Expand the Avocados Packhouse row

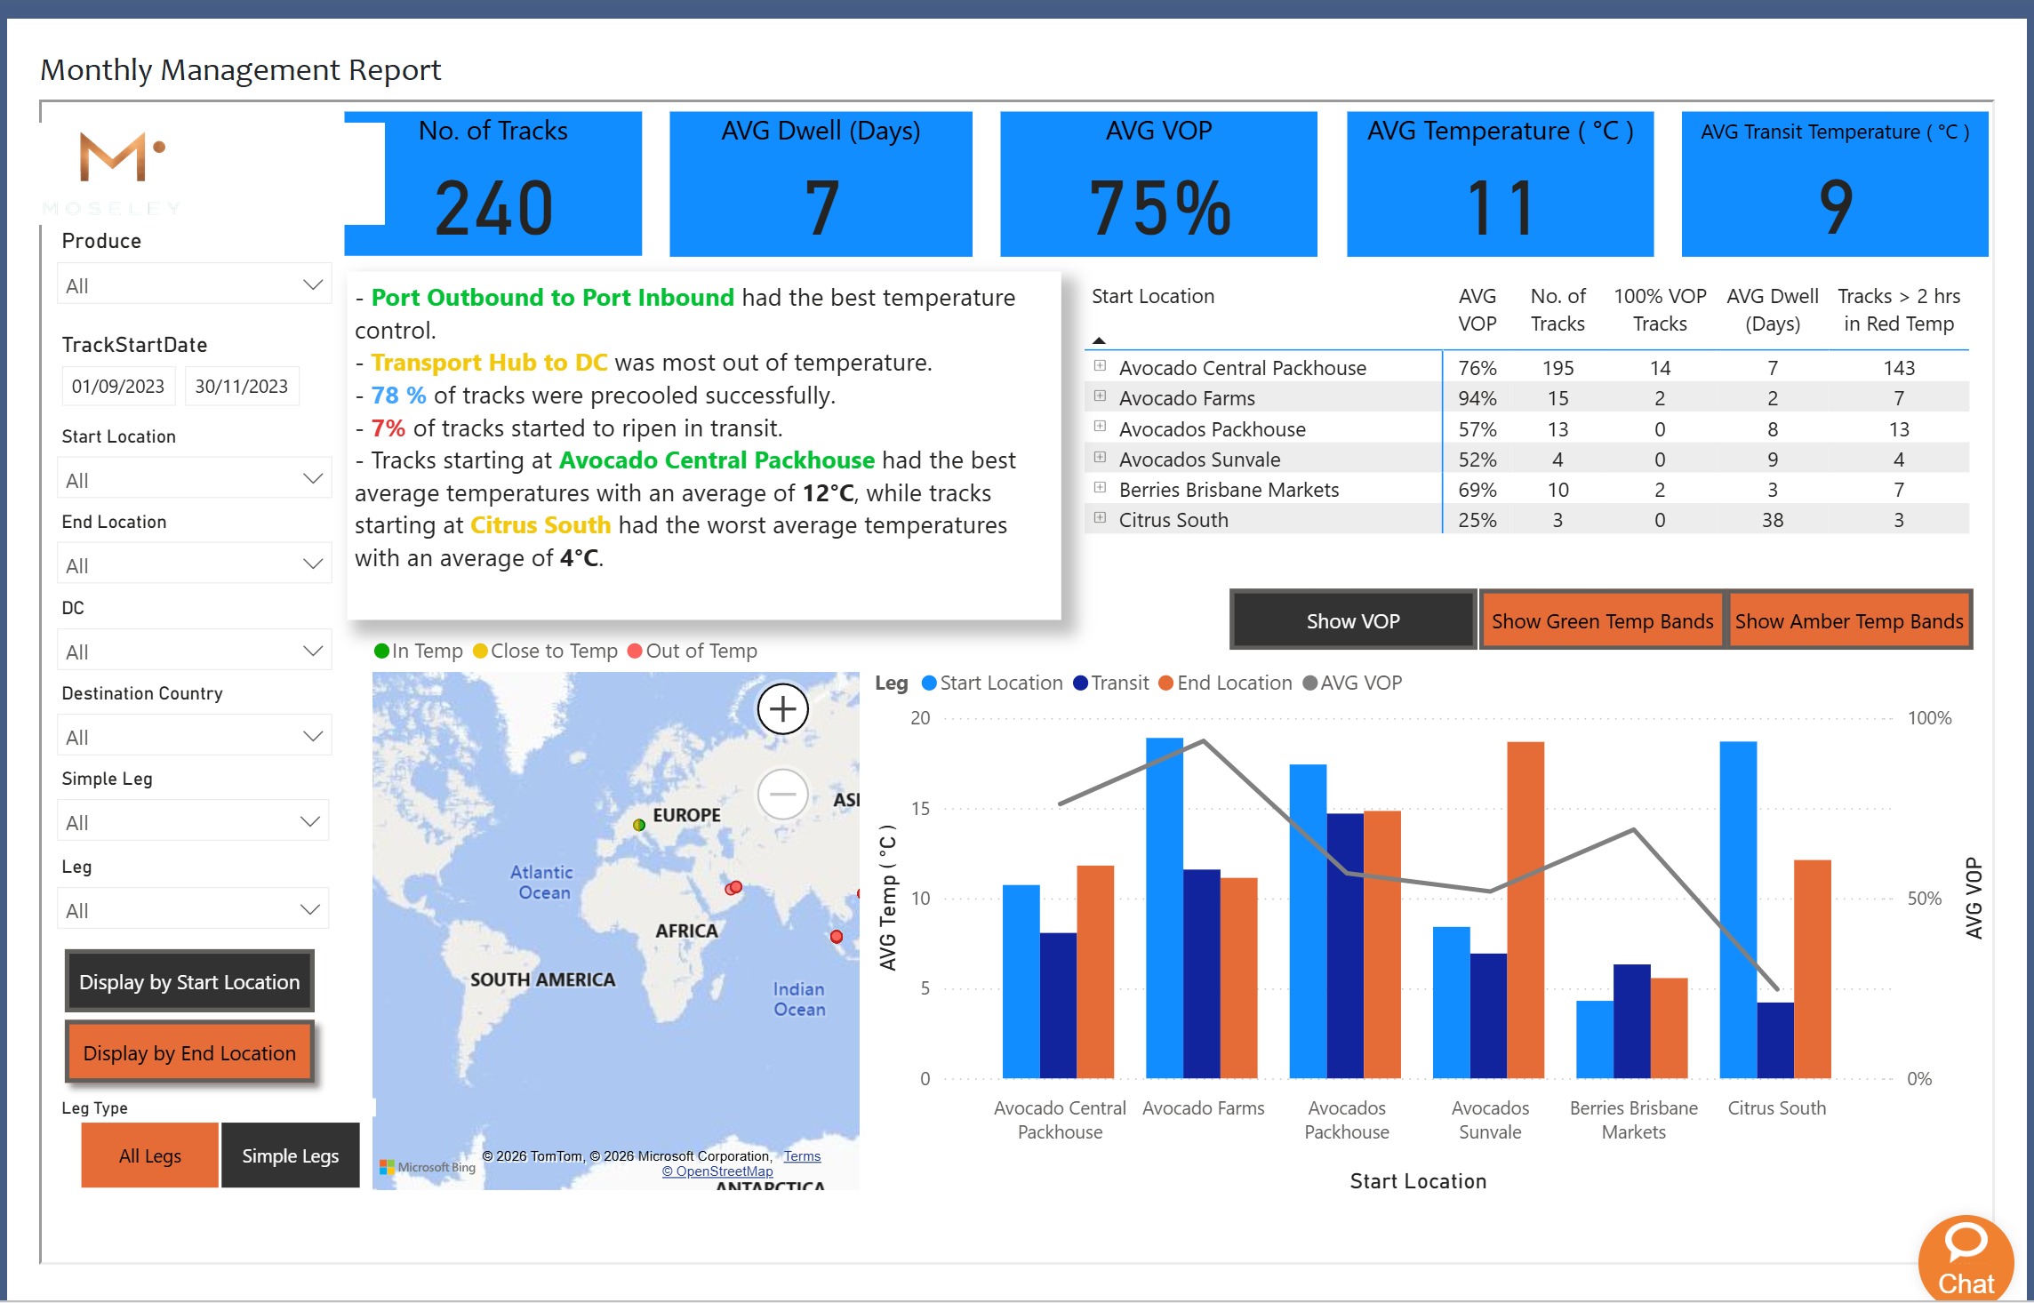click(x=1100, y=428)
